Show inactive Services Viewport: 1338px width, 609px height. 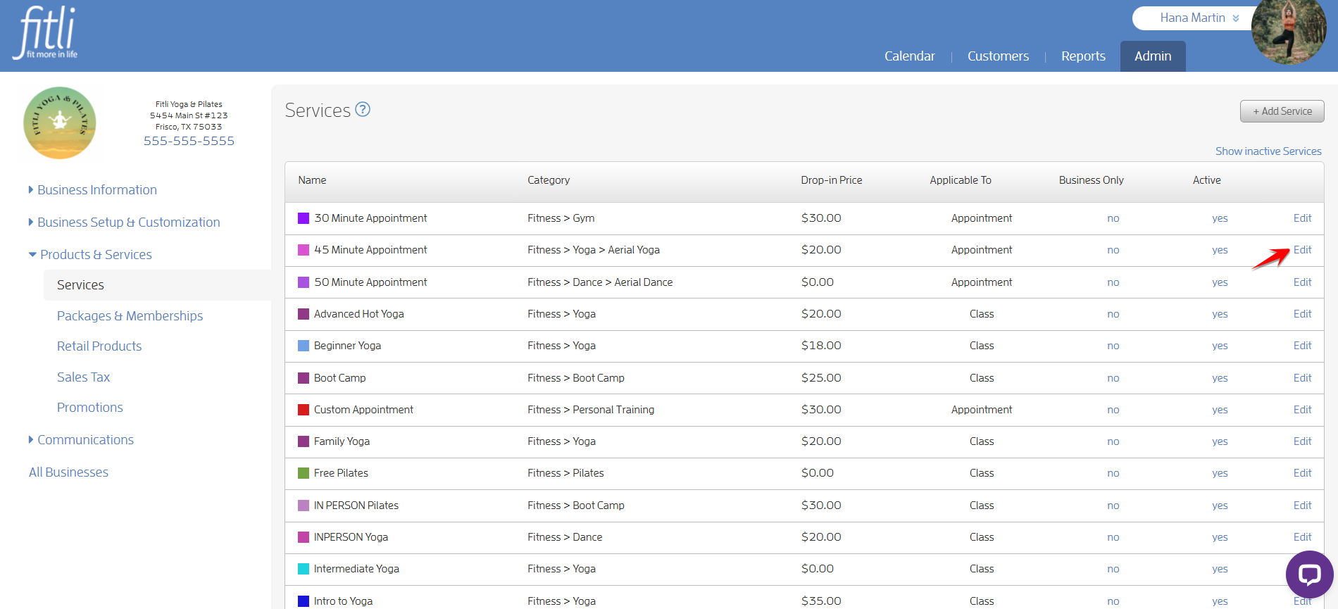[1268, 151]
